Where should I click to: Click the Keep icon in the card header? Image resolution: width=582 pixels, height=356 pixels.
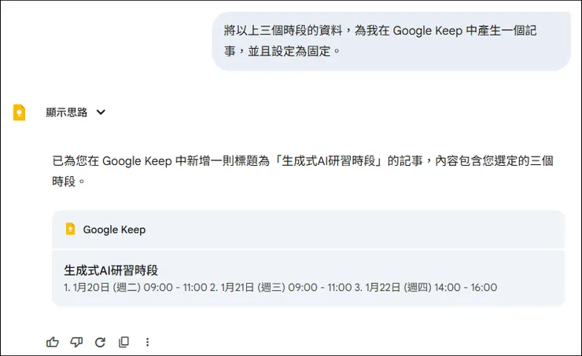click(70, 229)
